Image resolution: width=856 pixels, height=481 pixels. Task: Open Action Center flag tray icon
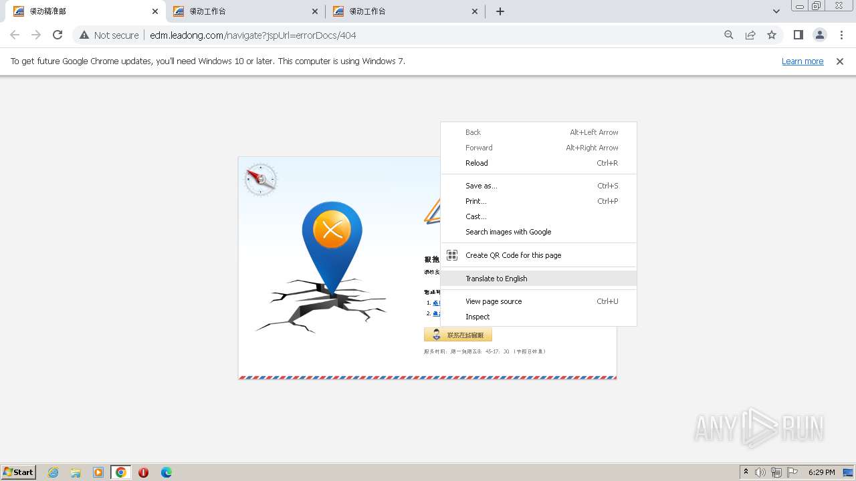(x=792, y=472)
